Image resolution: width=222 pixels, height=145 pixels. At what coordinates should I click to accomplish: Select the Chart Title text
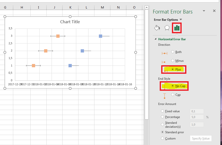(x=70, y=22)
